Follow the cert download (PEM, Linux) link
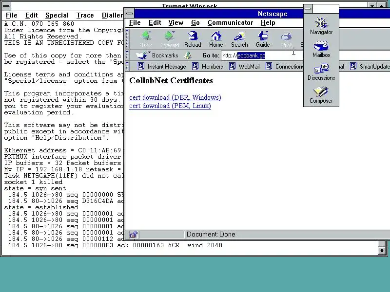 [170, 106]
